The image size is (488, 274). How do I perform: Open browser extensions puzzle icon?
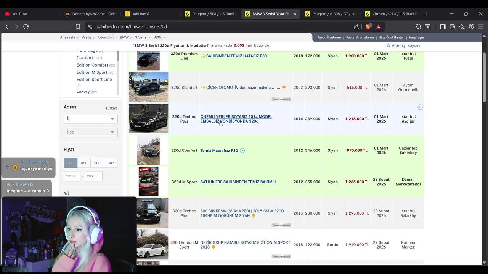(418, 27)
